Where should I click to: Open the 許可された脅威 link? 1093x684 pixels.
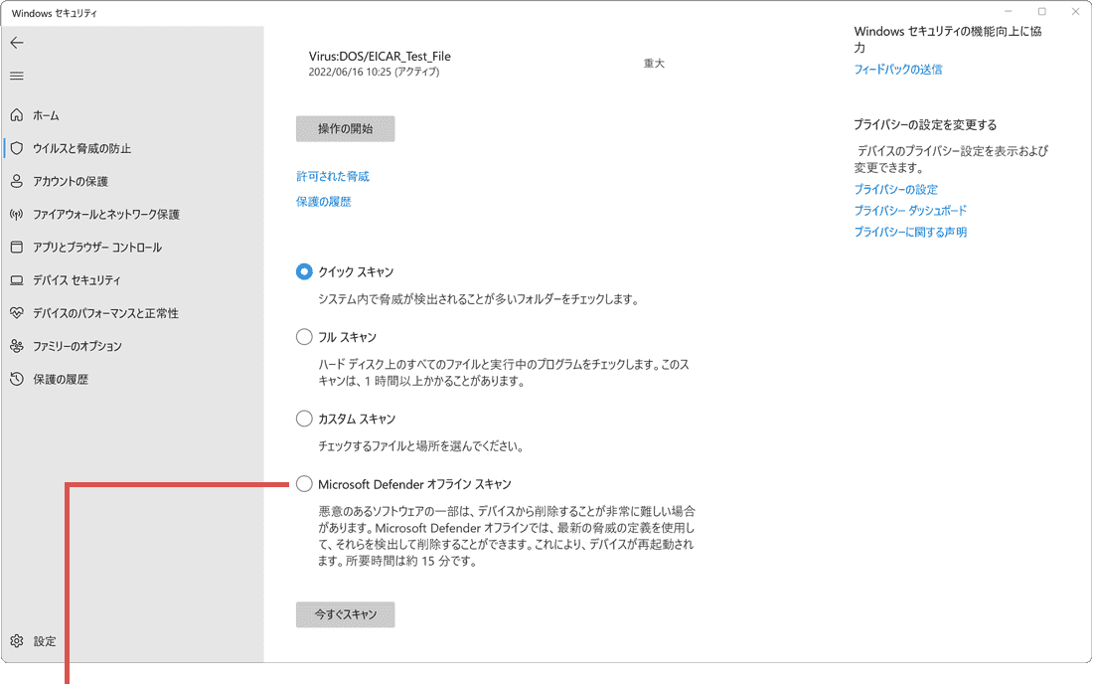coord(333,176)
